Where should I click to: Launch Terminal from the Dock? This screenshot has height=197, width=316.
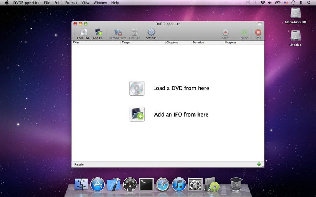click(x=147, y=184)
